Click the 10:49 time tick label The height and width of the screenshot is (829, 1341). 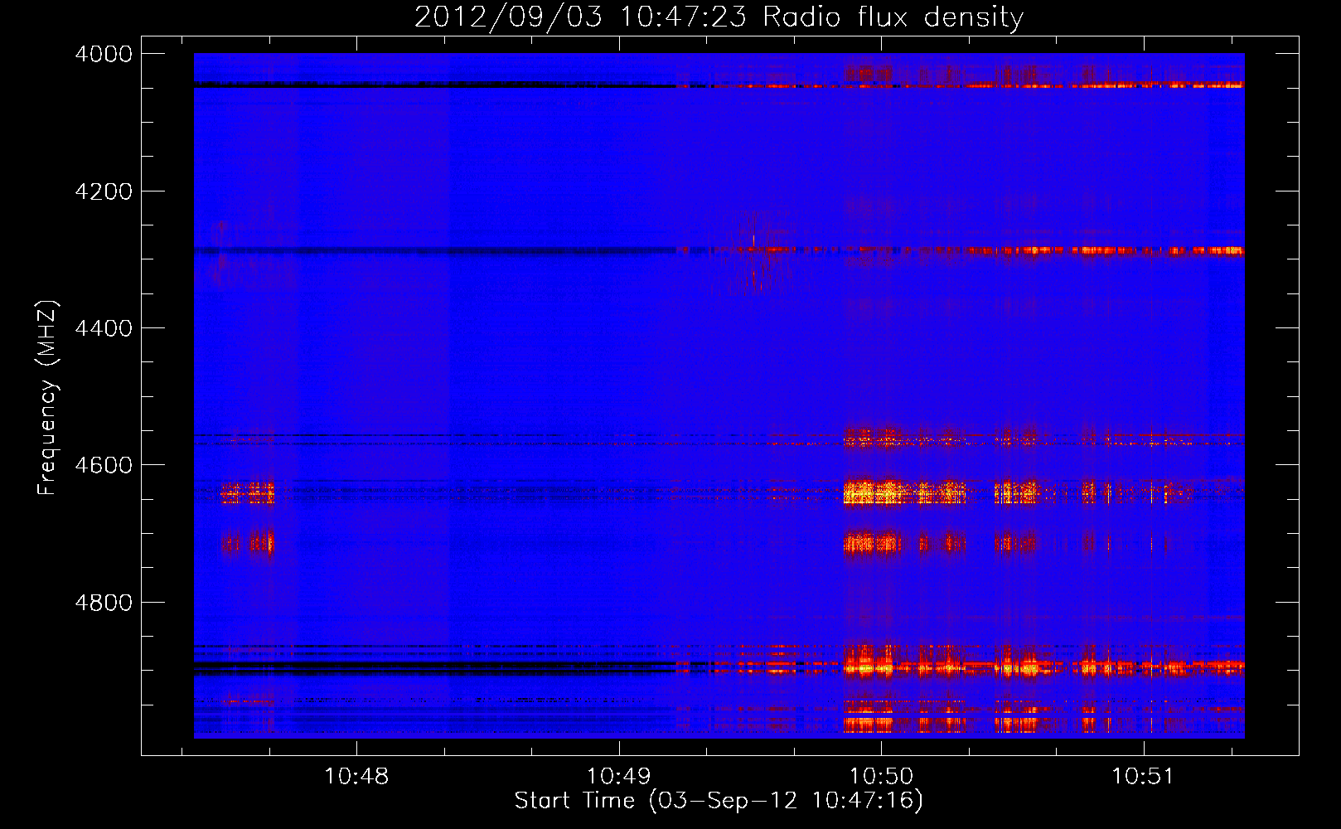[x=619, y=777]
